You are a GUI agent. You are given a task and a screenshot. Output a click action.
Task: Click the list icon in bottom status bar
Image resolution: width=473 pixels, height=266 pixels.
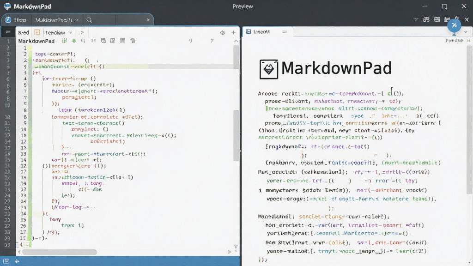[x=6, y=261]
